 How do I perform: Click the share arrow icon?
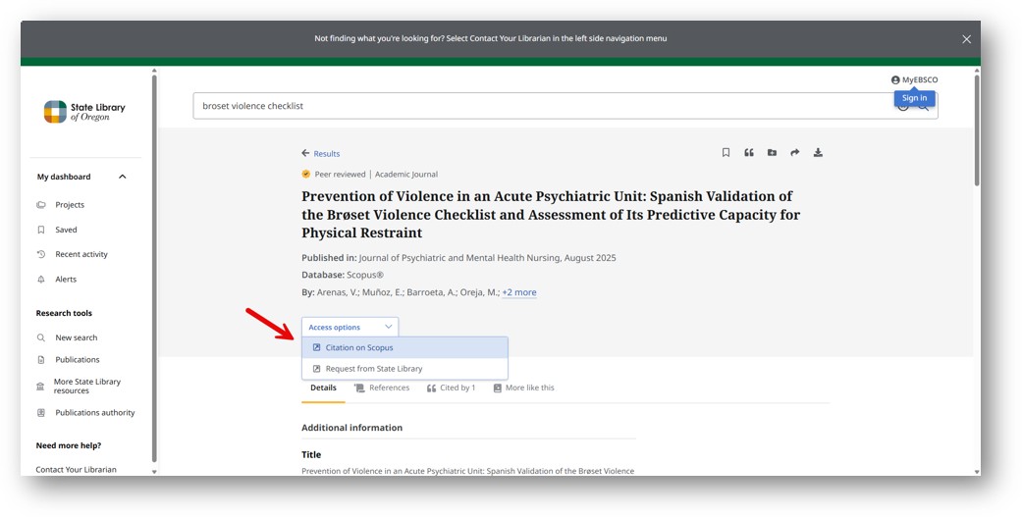click(x=795, y=153)
